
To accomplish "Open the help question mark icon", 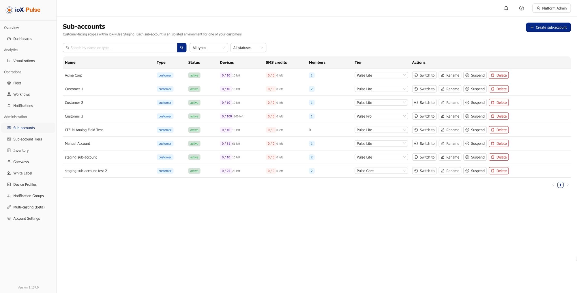I will [x=521, y=8].
